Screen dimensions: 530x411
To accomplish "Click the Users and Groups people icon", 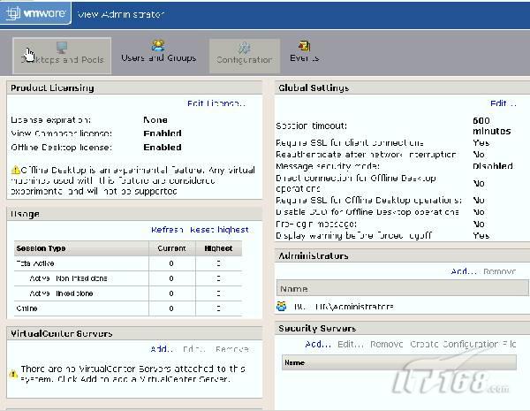I will 158,45.
